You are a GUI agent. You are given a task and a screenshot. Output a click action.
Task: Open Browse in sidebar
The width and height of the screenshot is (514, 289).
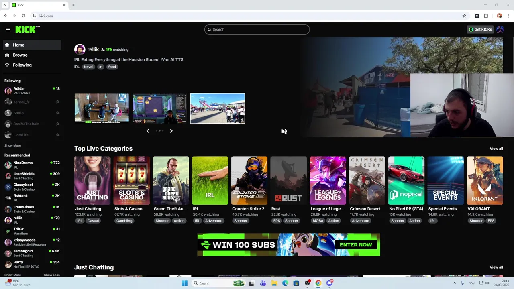point(32,55)
